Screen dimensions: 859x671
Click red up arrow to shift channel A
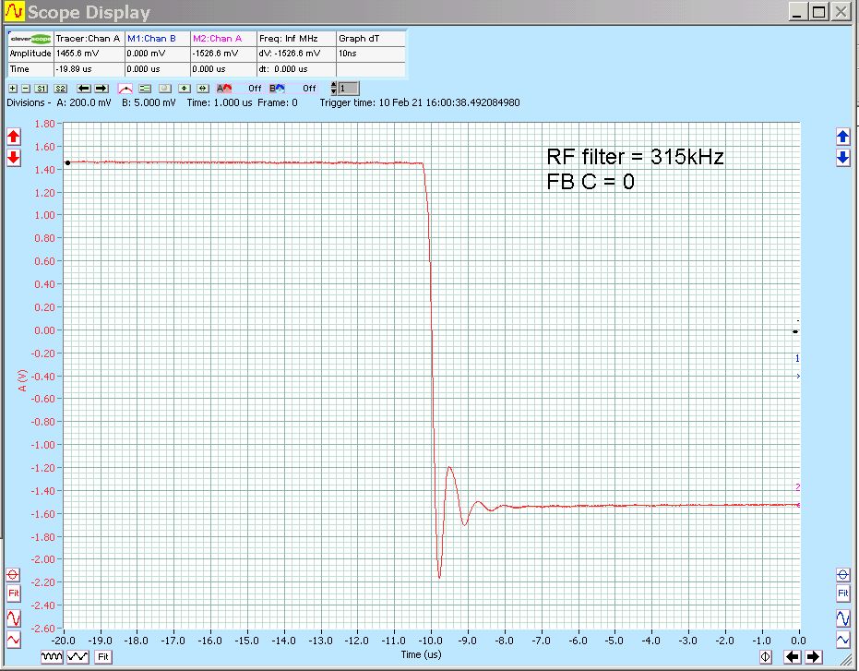coord(14,137)
